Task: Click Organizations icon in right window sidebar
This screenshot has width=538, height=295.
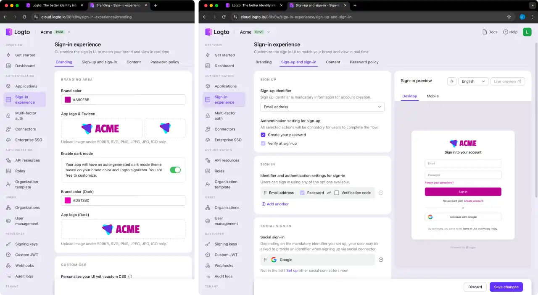Action: [x=208, y=208]
